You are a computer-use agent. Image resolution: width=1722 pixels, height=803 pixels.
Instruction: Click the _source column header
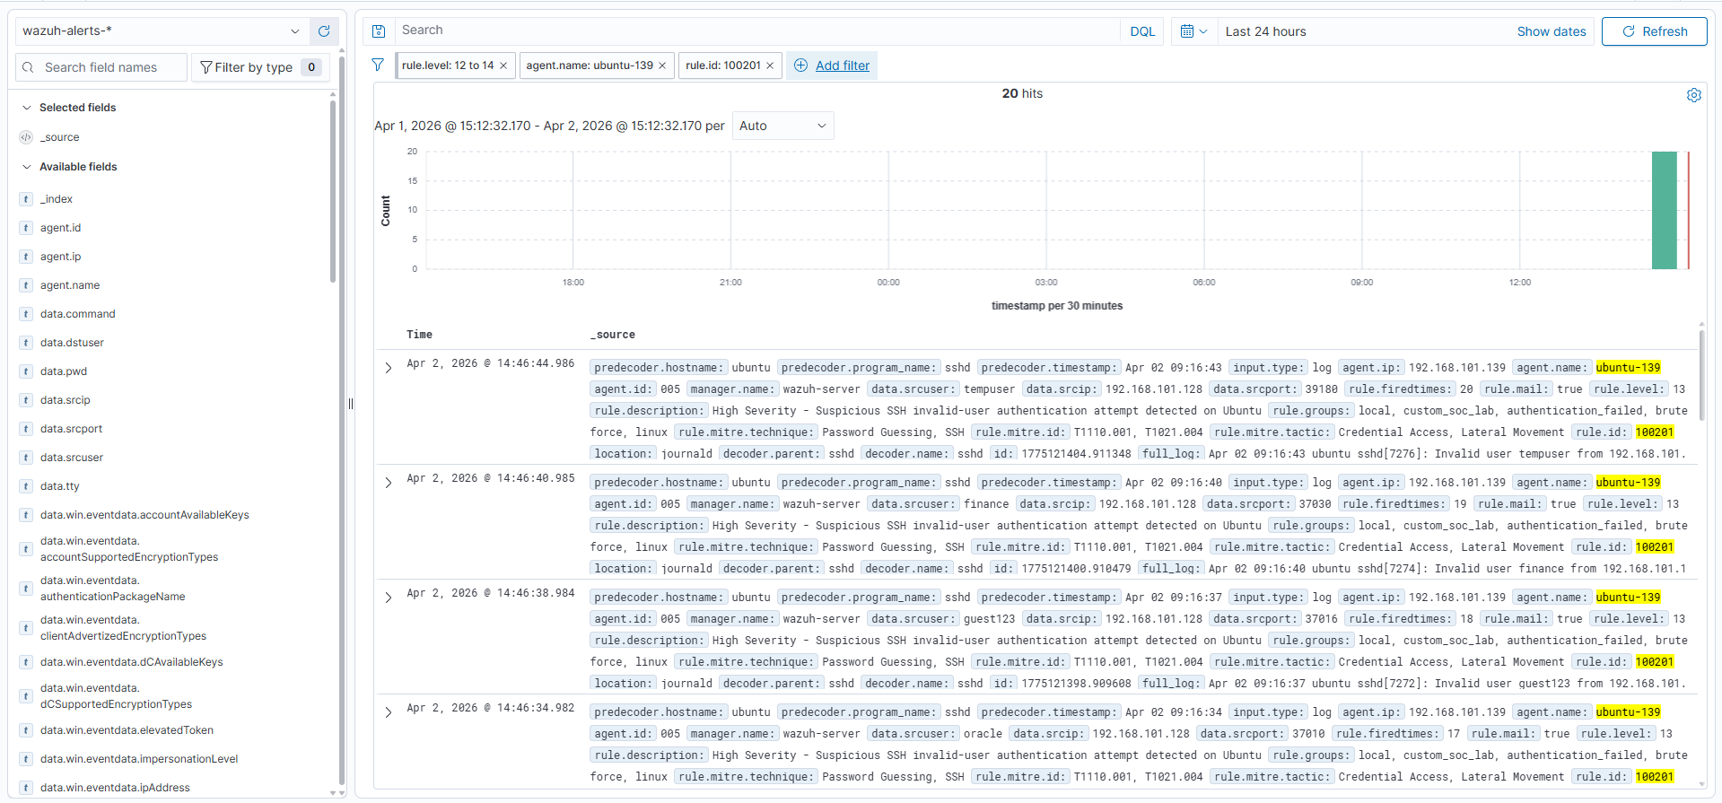pos(613,335)
